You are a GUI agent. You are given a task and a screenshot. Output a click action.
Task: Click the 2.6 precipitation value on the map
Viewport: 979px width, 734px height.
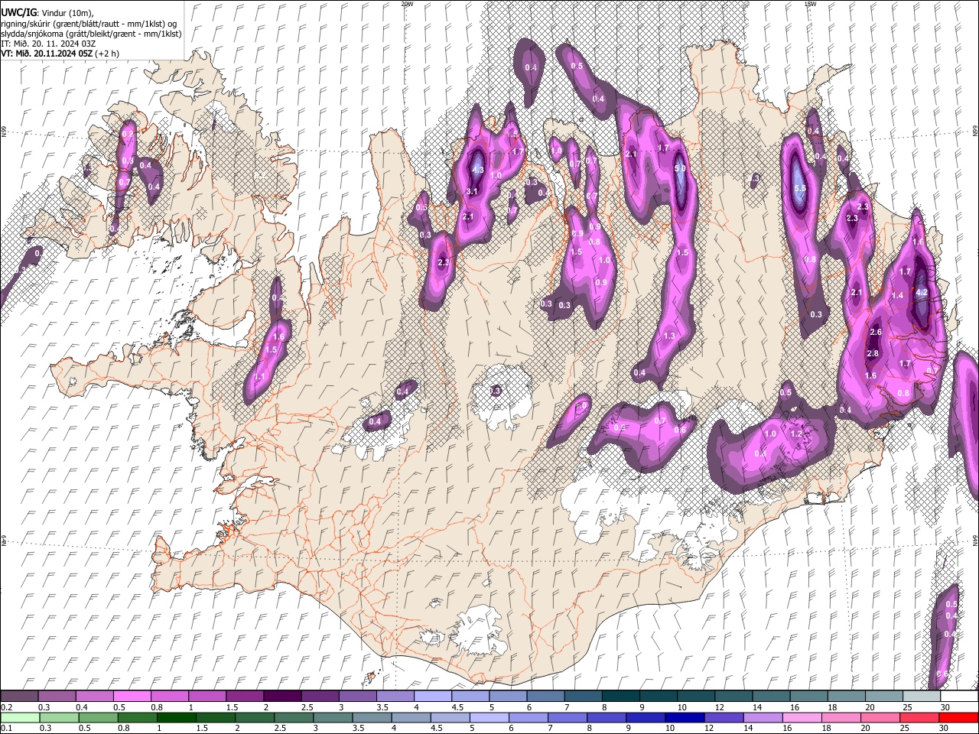[876, 332]
